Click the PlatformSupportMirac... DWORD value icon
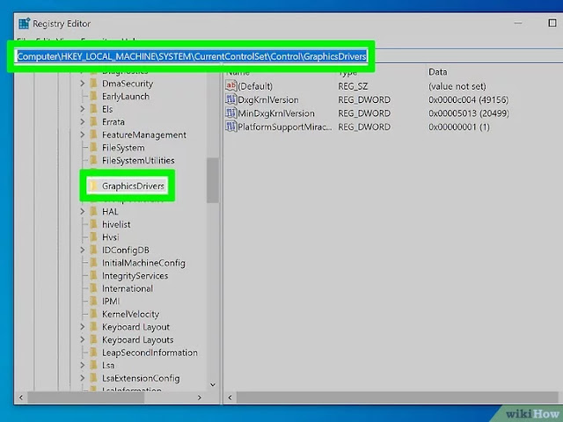Viewport: 563px width, 422px height. tap(230, 127)
